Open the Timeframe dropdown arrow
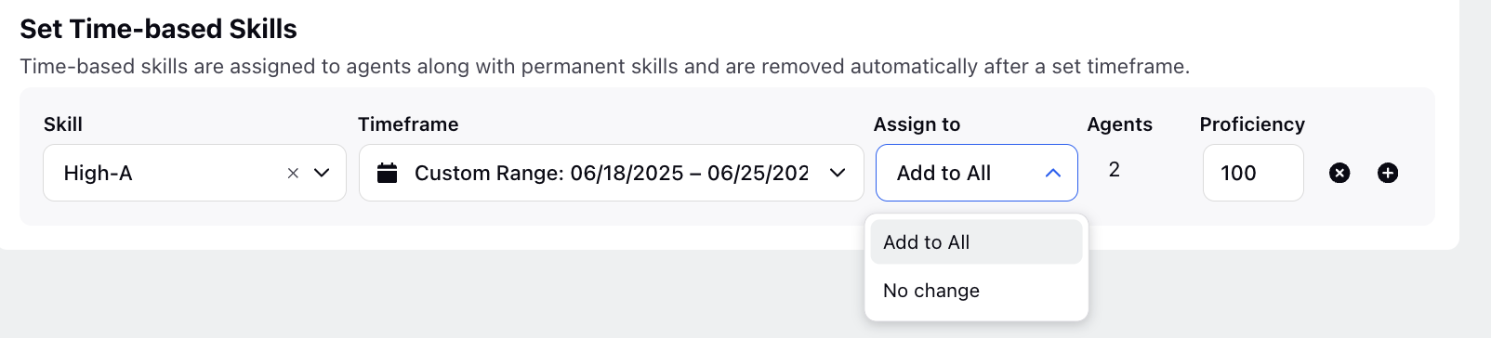Screen dimensions: 1491x338 pos(838,173)
